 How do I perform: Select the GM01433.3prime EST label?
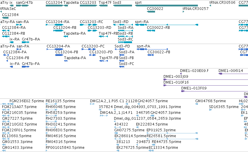17,148
